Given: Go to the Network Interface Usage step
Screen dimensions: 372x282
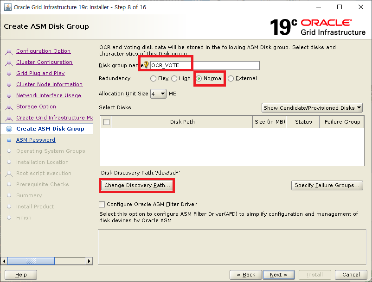Looking at the screenshot, I should pyautogui.click(x=49, y=95).
